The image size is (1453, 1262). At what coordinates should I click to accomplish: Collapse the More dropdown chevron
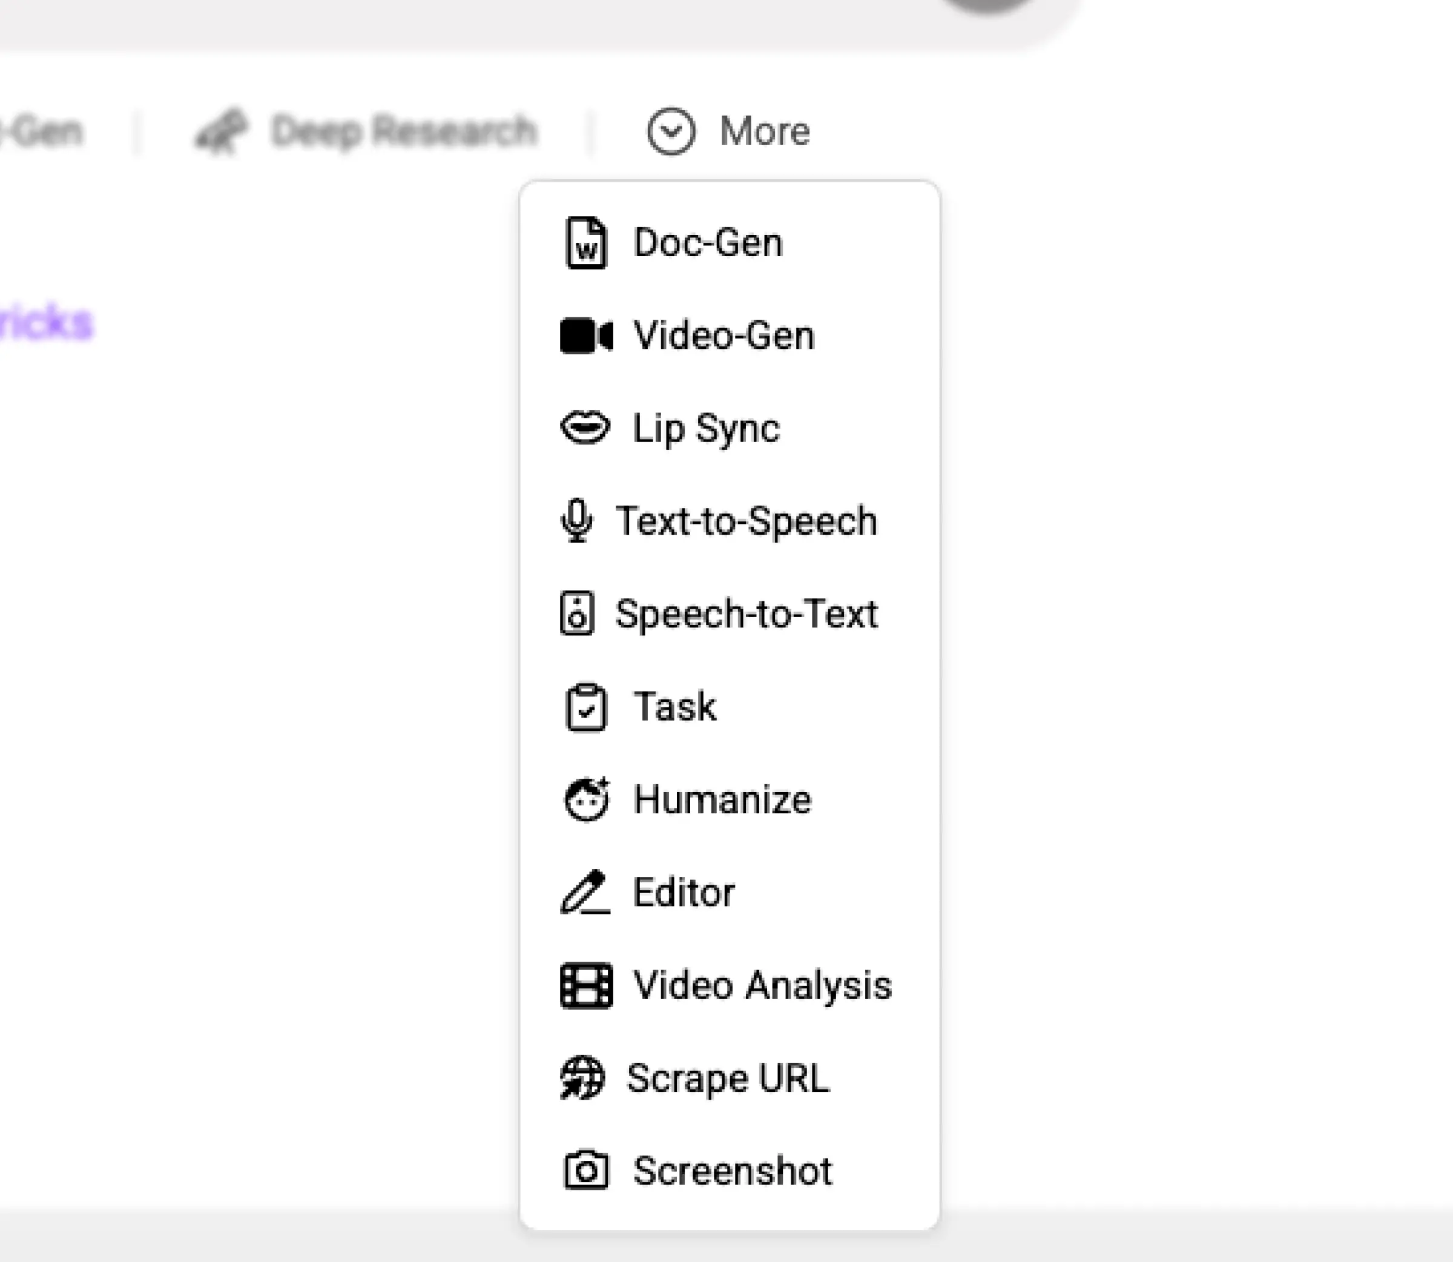[671, 131]
